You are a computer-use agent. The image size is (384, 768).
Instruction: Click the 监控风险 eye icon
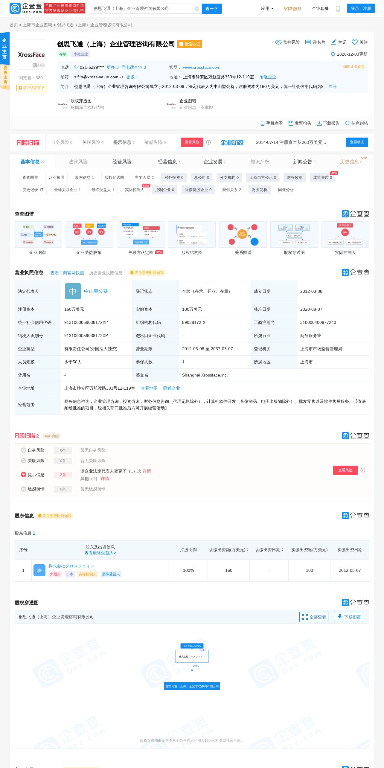pos(278,42)
